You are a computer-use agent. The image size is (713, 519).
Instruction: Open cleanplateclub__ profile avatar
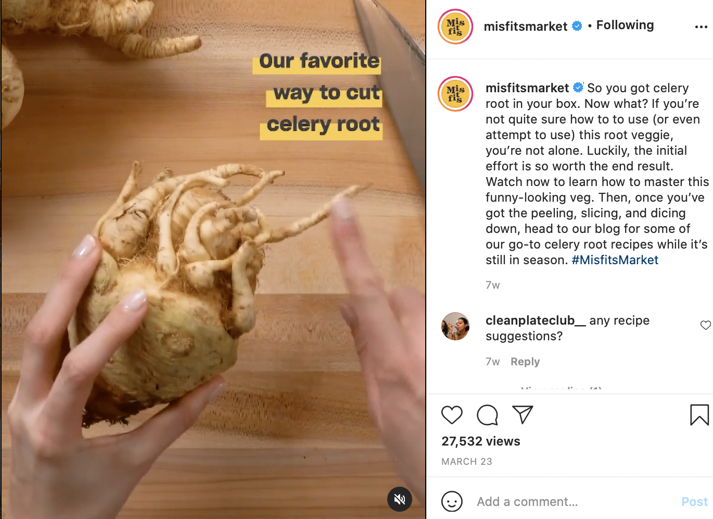pos(455,326)
